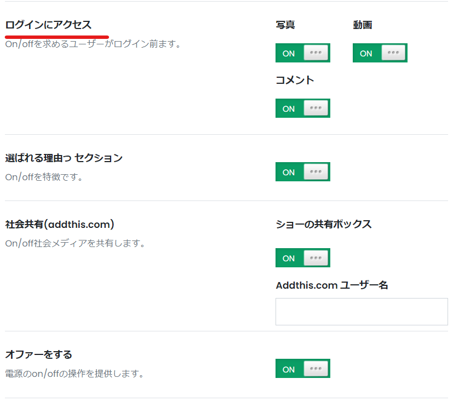Click the ログイン前 description text

(93, 44)
